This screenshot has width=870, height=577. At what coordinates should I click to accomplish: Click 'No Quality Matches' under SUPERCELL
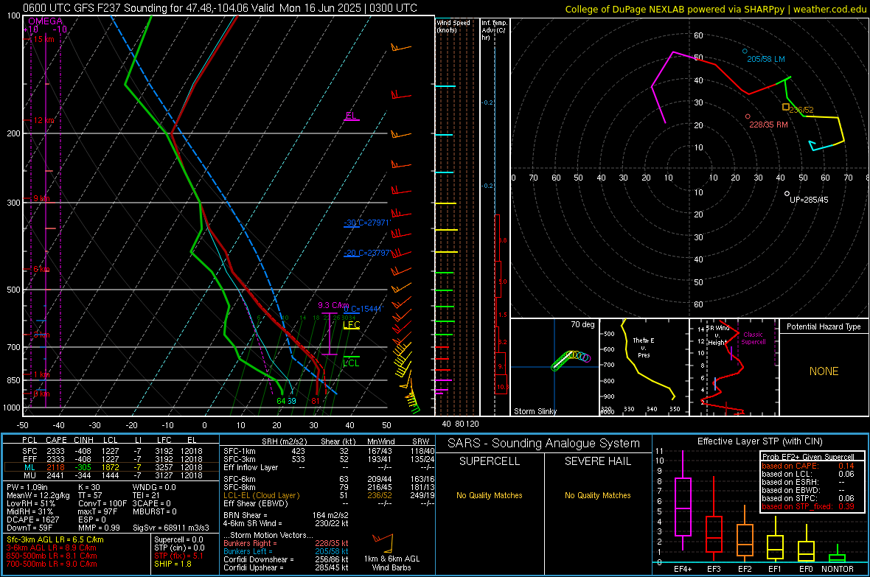pyautogui.click(x=490, y=495)
